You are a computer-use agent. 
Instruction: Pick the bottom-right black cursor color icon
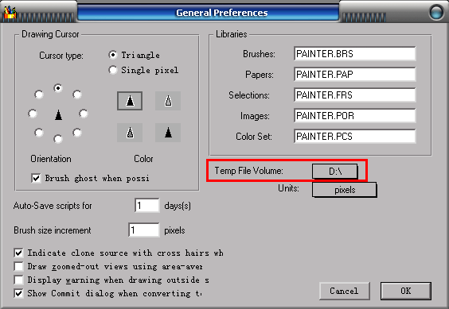click(x=168, y=133)
